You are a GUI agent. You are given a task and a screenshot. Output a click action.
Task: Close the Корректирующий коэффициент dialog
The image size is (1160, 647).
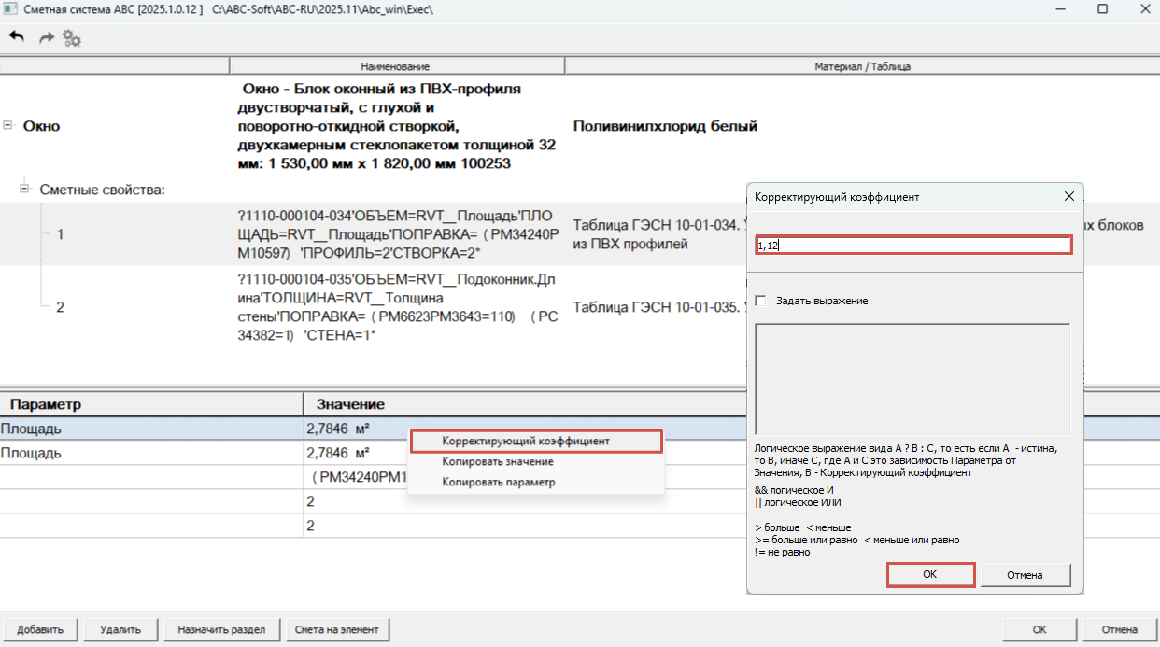[x=1069, y=196]
